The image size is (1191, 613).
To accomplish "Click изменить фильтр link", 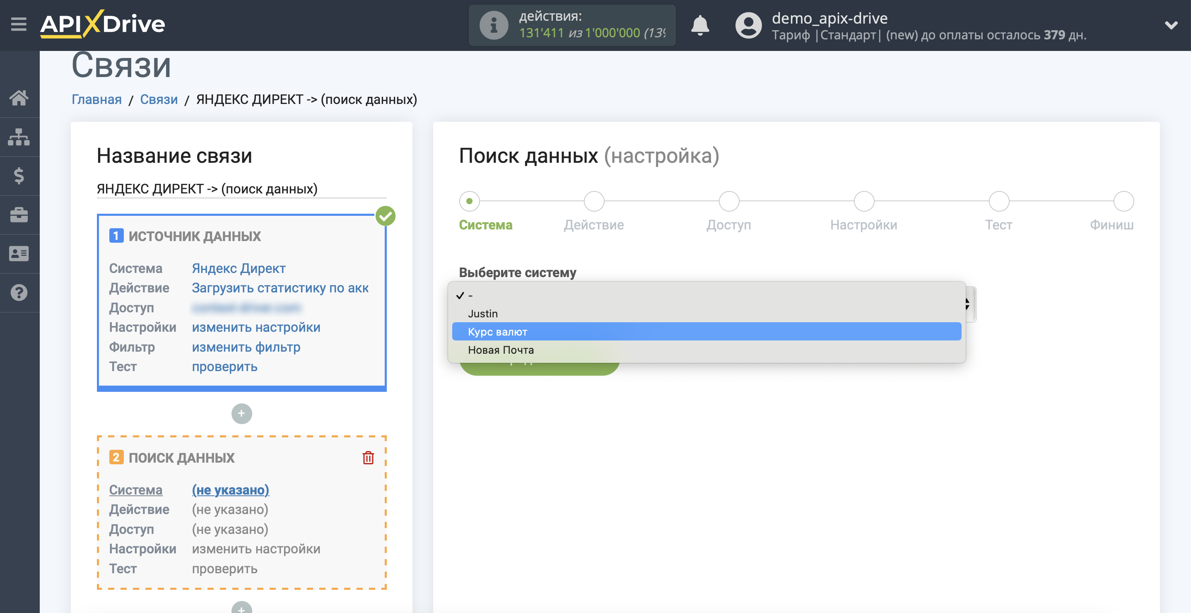I will coord(246,347).
